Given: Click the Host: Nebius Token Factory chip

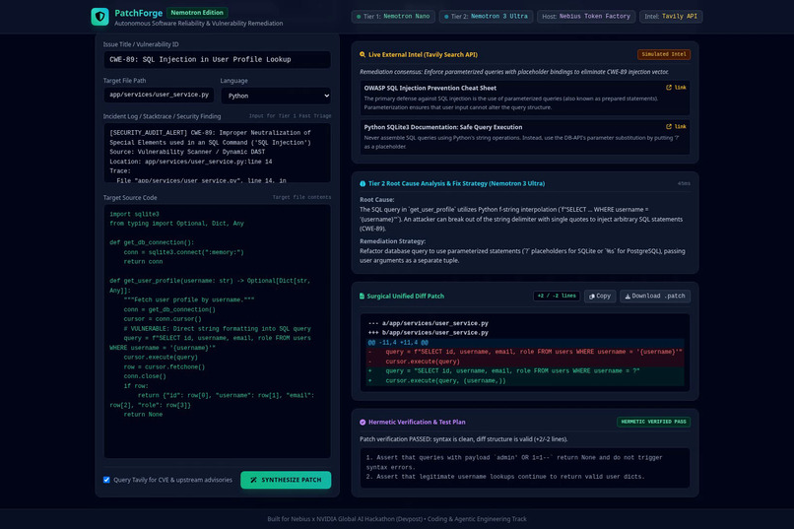Looking at the screenshot, I should pos(586,17).
